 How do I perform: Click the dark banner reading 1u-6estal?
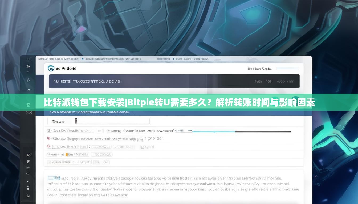(x=174, y=81)
